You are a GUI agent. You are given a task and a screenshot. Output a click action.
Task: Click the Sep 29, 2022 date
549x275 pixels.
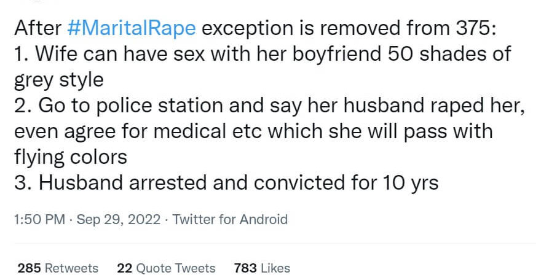click(x=117, y=219)
